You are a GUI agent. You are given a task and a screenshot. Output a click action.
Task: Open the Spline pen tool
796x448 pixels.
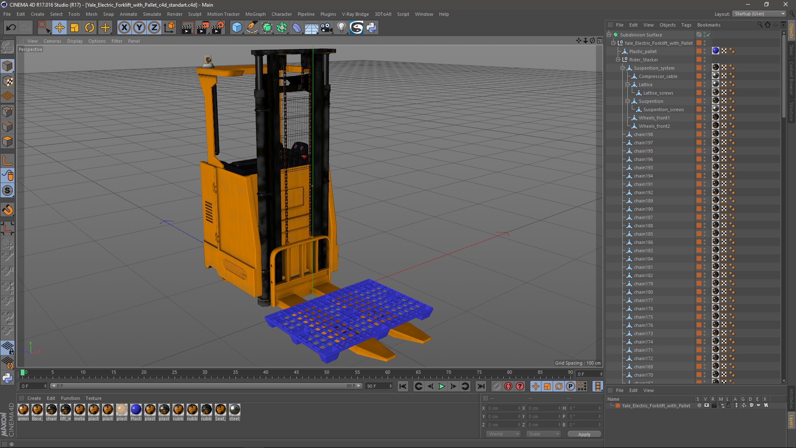(252, 28)
